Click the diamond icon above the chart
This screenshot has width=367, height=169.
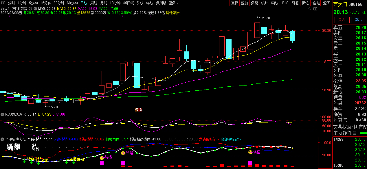[x=310, y=9]
